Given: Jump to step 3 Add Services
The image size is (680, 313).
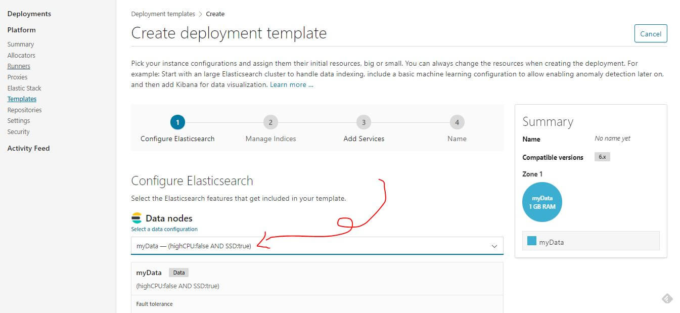Looking at the screenshot, I should (364, 122).
